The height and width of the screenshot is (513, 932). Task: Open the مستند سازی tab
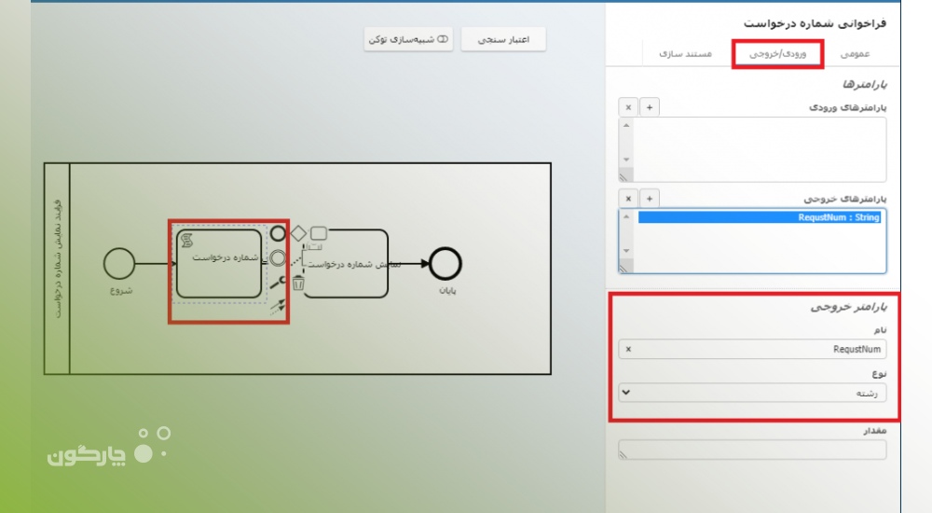pyautogui.click(x=686, y=55)
